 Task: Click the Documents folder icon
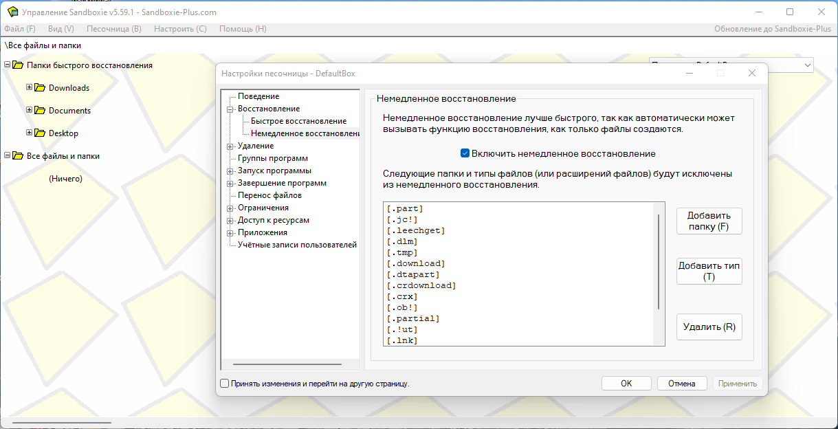(40, 111)
